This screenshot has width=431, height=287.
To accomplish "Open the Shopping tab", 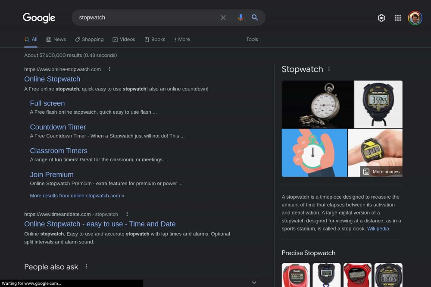I will tap(89, 39).
